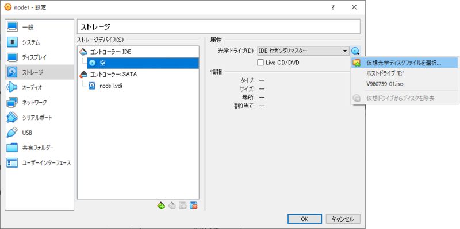Open オーディオ settings
Image resolution: width=460 pixels, height=229 pixels.
click(x=39, y=87)
